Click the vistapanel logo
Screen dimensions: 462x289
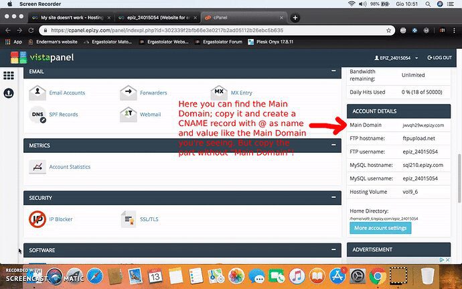click(x=42, y=58)
